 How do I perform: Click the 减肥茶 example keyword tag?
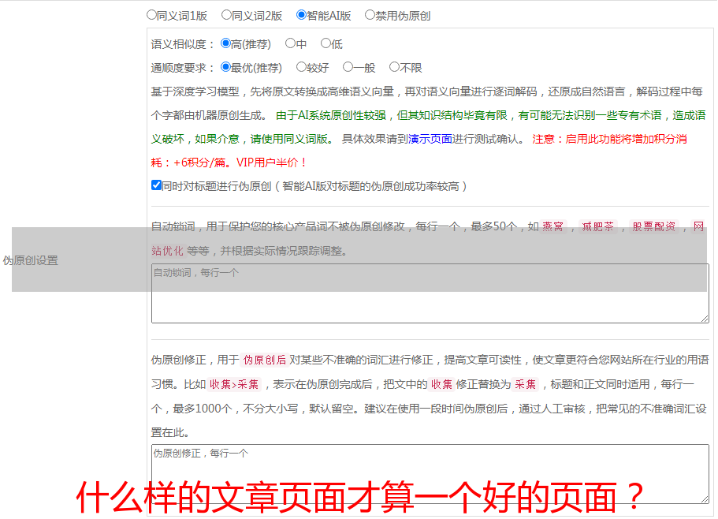point(597,226)
